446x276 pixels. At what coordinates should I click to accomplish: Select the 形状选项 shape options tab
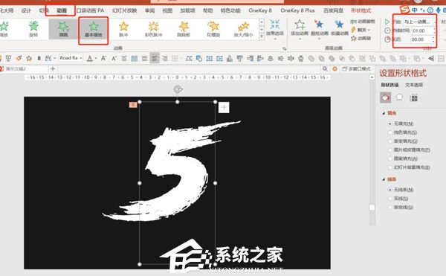(x=390, y=85)
